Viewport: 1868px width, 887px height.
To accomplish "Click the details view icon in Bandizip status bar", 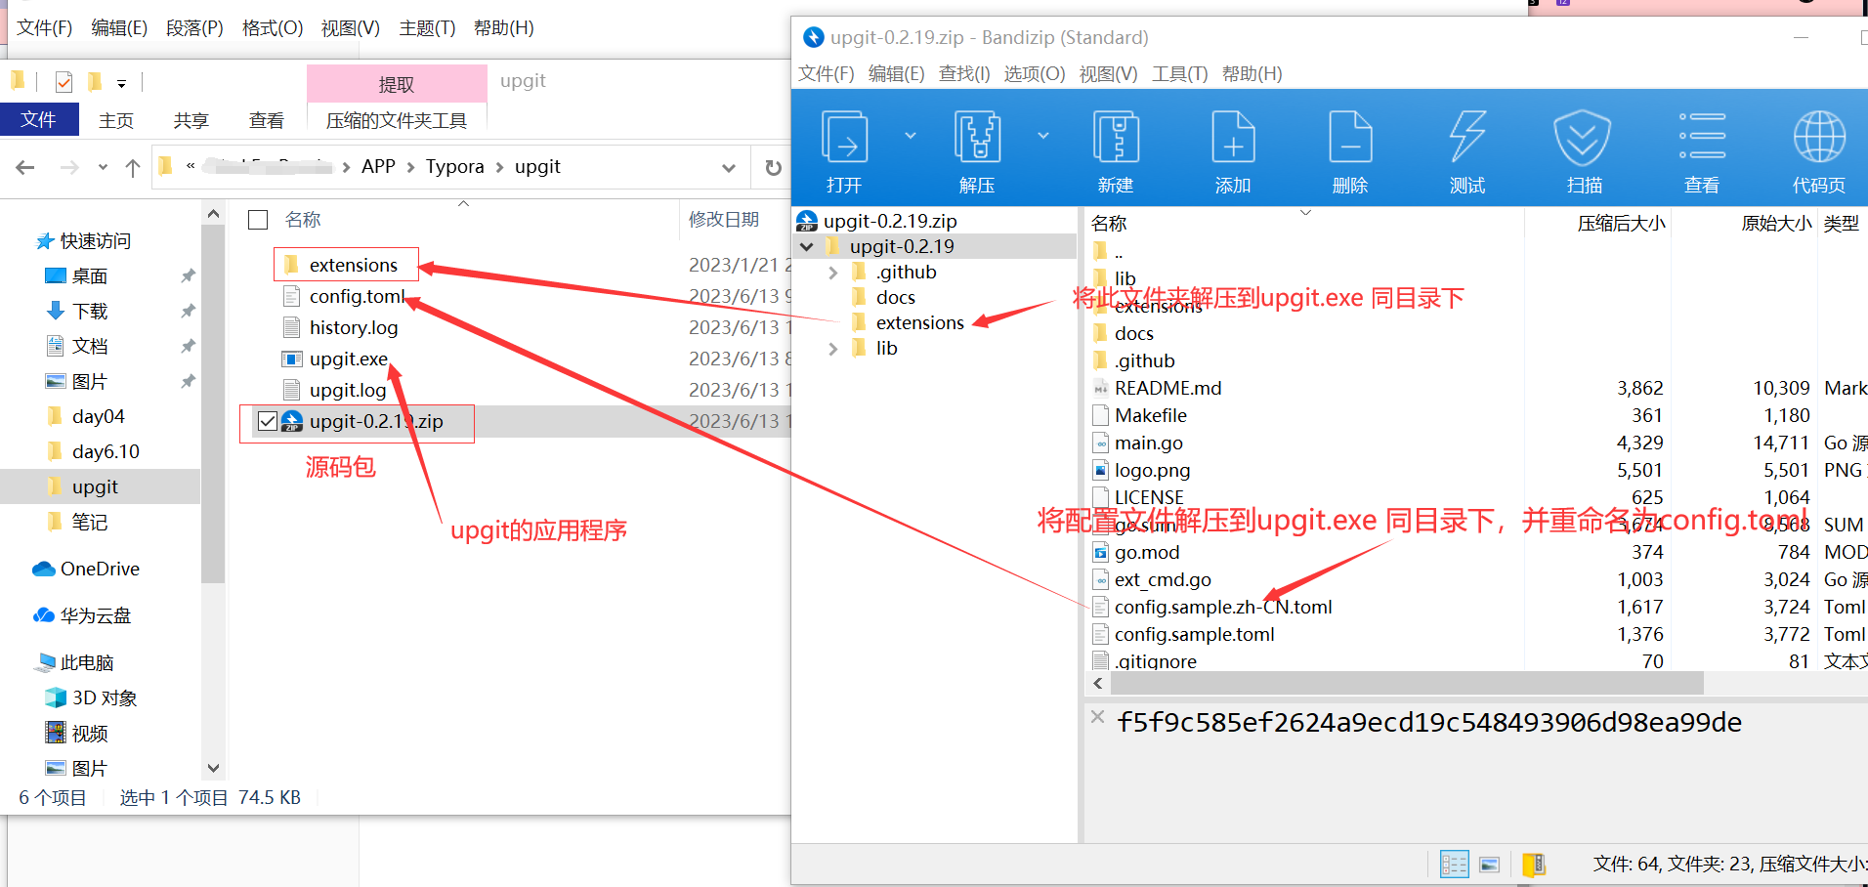I will pos(1454,865).
